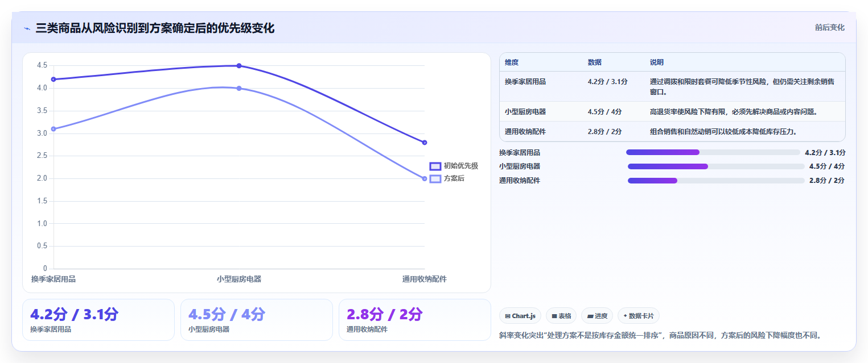Screen dimensions: 868x363
Task: Click the 小型厨房电器 progress bar
Action: point(716,166)
